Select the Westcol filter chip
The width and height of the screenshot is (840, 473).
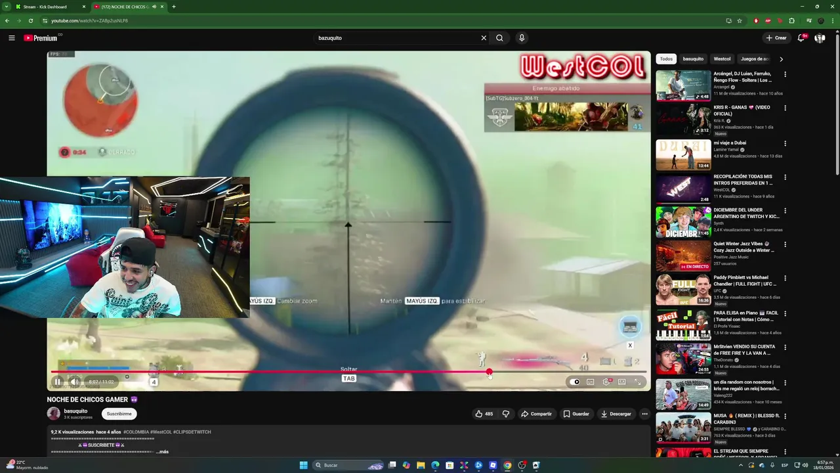point(722,59)
